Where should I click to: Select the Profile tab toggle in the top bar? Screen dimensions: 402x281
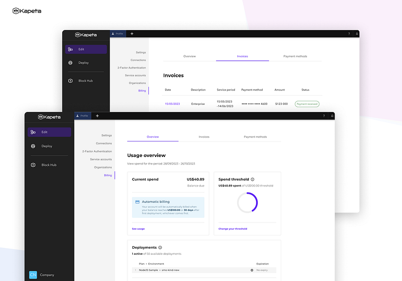point(82,115)
